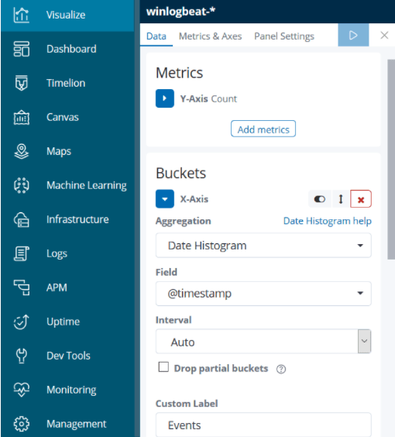Switch to Metrics & Axes tab
The image size is (395, 437).
pyautogui.click(x=210, y=36)
